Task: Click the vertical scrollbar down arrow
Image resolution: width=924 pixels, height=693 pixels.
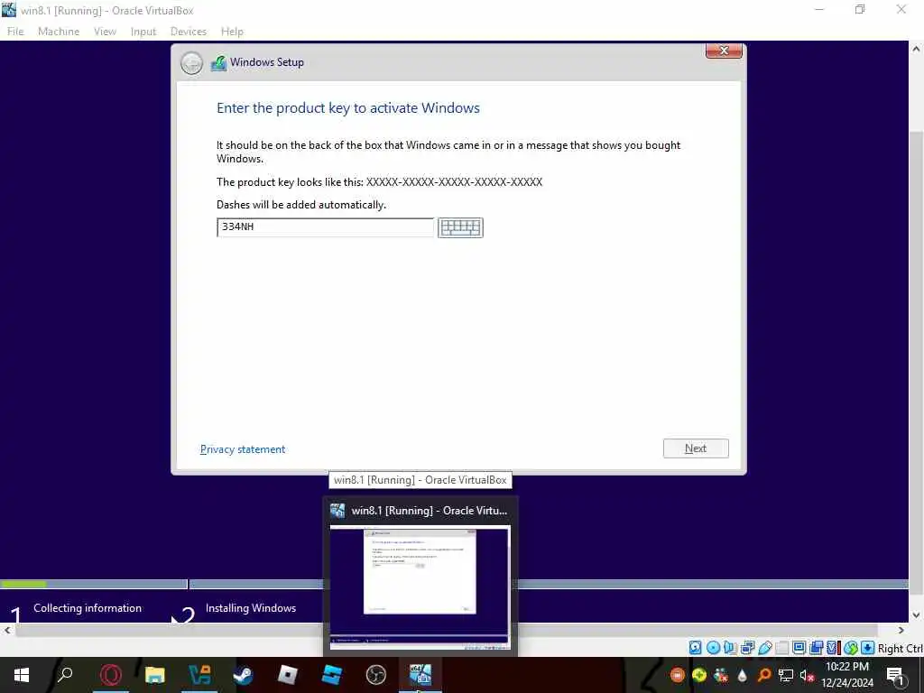Action: pyautogui.click(x=917, y=615)
